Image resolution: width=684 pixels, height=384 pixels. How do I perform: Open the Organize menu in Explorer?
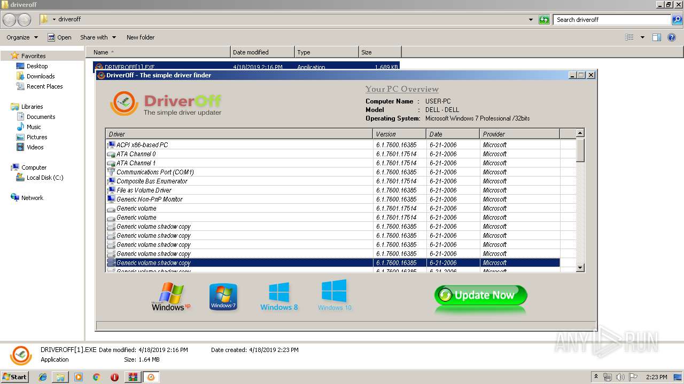[x=22, y=37]
